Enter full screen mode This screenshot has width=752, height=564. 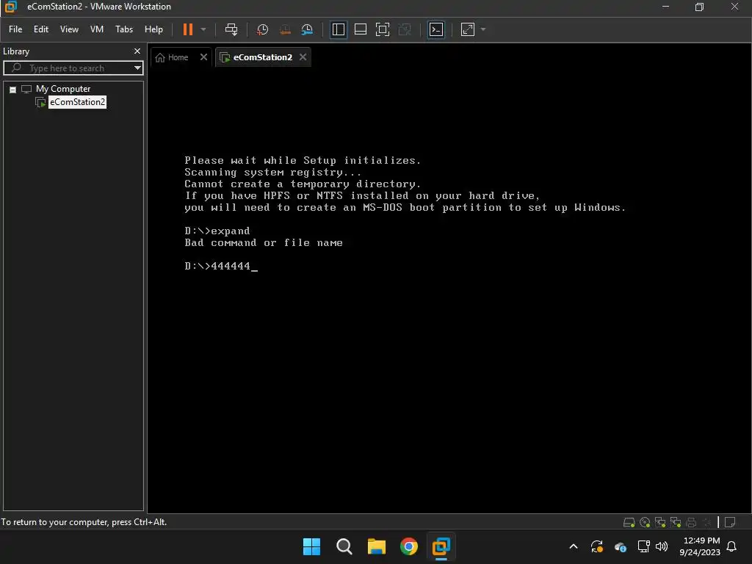click(x=382, y=29)
